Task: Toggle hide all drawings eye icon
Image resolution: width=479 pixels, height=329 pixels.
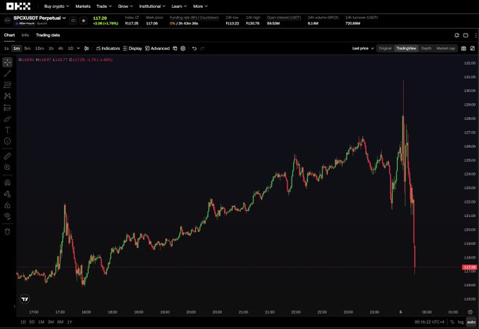Action: [7, 216]
